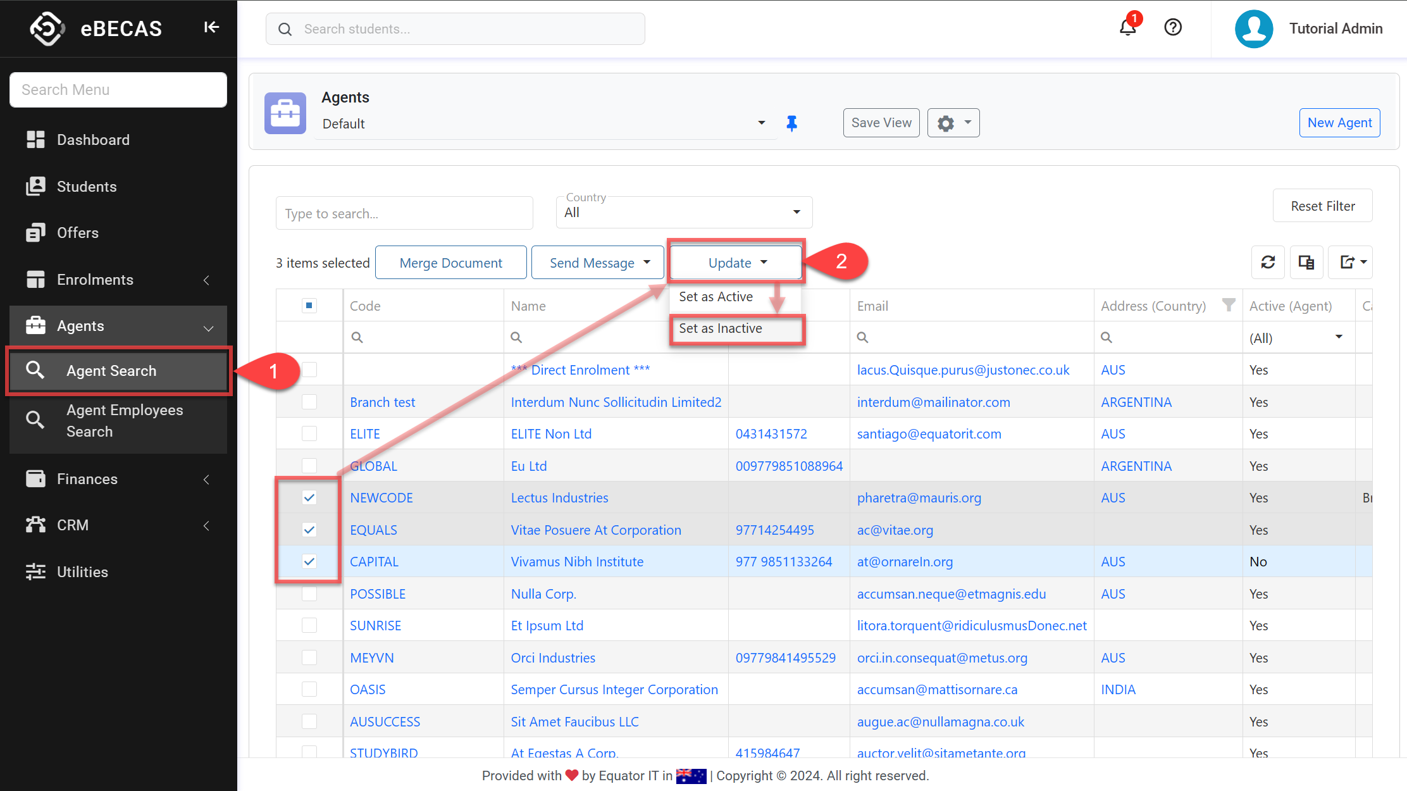Click the Email column search icon
The width and height of the screenshot is (1407, 791).
coord(862,337)
